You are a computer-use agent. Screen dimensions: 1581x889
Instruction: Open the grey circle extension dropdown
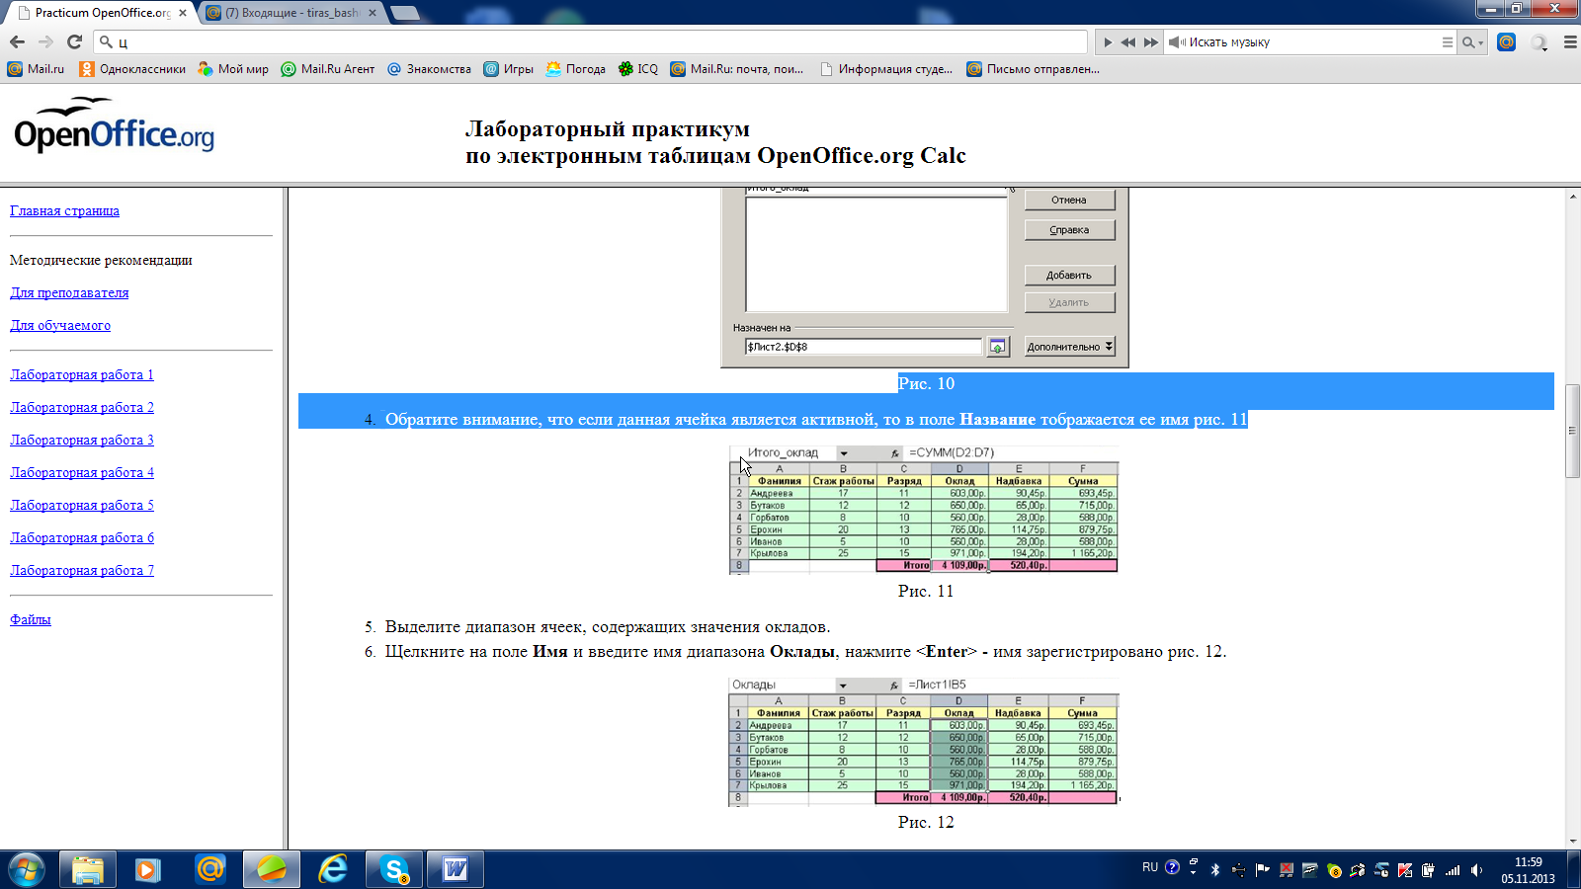[x=1539, y=42]
